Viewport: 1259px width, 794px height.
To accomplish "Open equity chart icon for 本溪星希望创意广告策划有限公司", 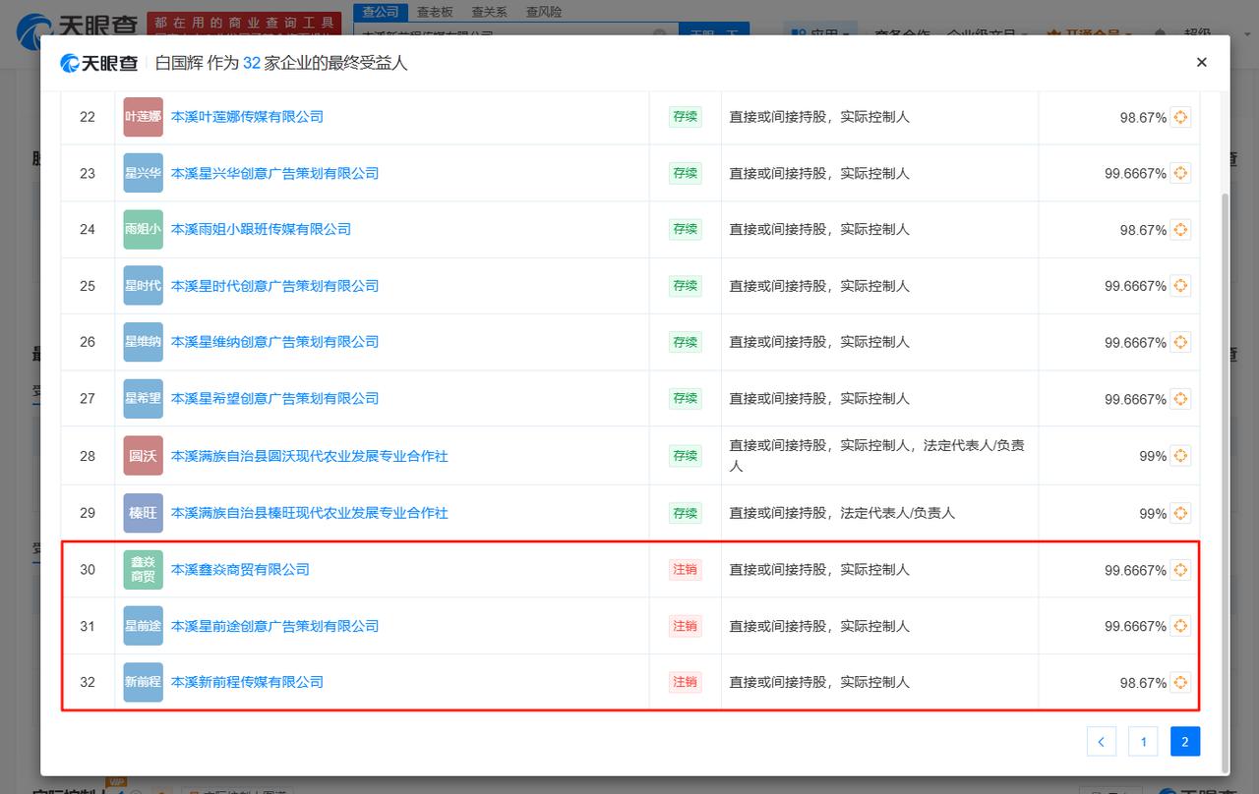I will [1180, 399].
